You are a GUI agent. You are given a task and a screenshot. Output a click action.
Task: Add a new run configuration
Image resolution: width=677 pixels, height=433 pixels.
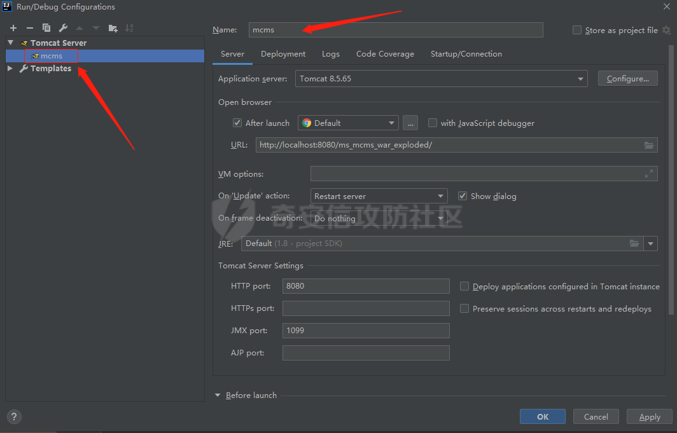point(13,28)
